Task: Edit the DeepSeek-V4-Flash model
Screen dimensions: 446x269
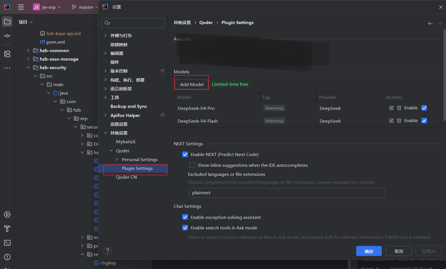Action: click(391, 121)
